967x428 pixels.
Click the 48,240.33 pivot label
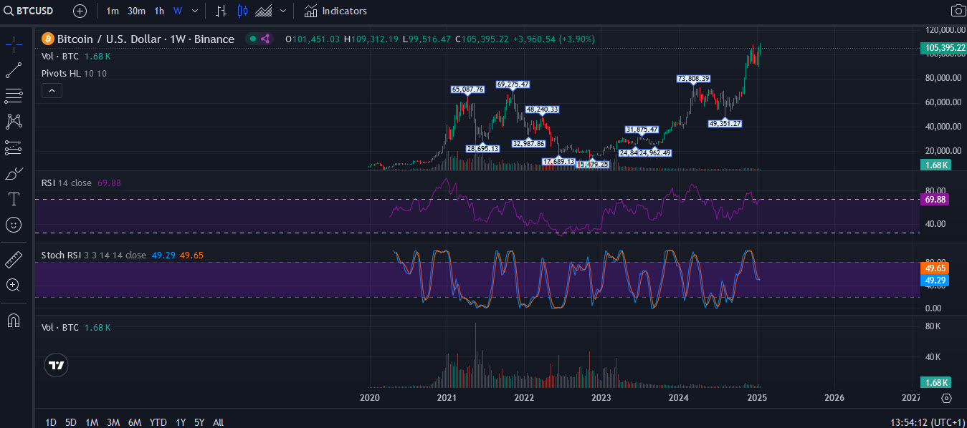542,109
